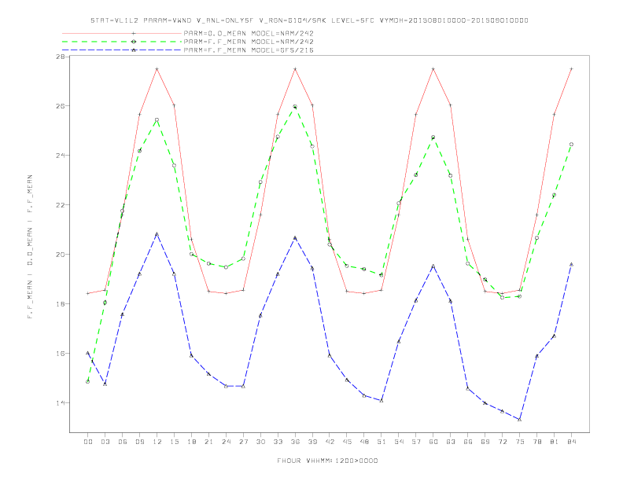This screenshot has height=481, width=623.
Task: Click x-axis tick label 24
Action: [x=226, y=442]
